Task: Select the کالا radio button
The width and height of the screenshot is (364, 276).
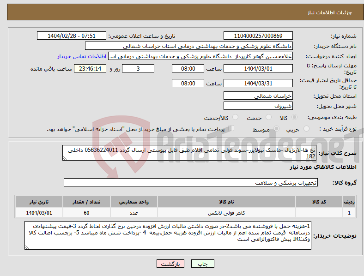Action: point(294,117)
